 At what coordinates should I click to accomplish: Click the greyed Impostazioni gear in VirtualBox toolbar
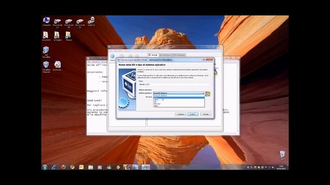click(122, 56)
